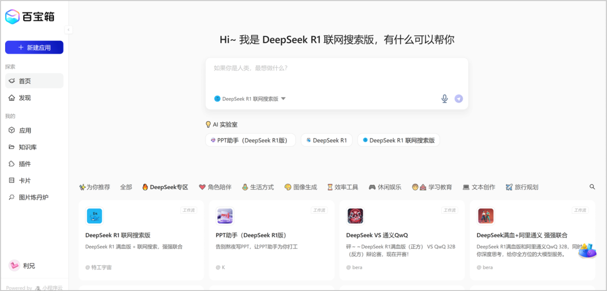Image resolution: width=607 pixels, height=291 pixels.
Task: Click the heart icon beside 角色陪伴
Action: [x=202, y=187]
